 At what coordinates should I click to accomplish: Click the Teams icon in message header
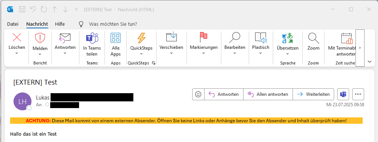click(343, 94)
